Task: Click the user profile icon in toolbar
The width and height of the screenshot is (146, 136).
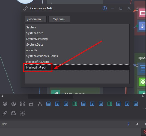Action: (x=14, y=104)
